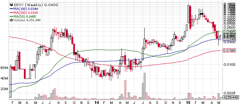Viewport: 241px width, 104px height.
Task: Click the tallest gray volume bar
Action: (x=144, y=86)
